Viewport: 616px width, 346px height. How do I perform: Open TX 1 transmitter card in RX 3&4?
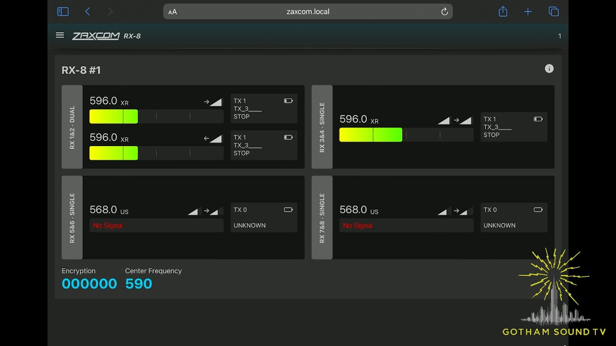coord(514,127)
